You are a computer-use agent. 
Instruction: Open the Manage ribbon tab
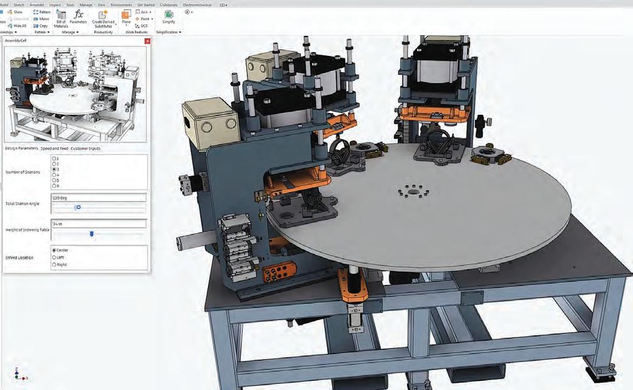86,5
